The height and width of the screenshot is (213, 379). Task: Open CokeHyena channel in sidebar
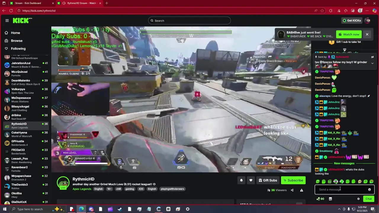click(x=26, y=134)
